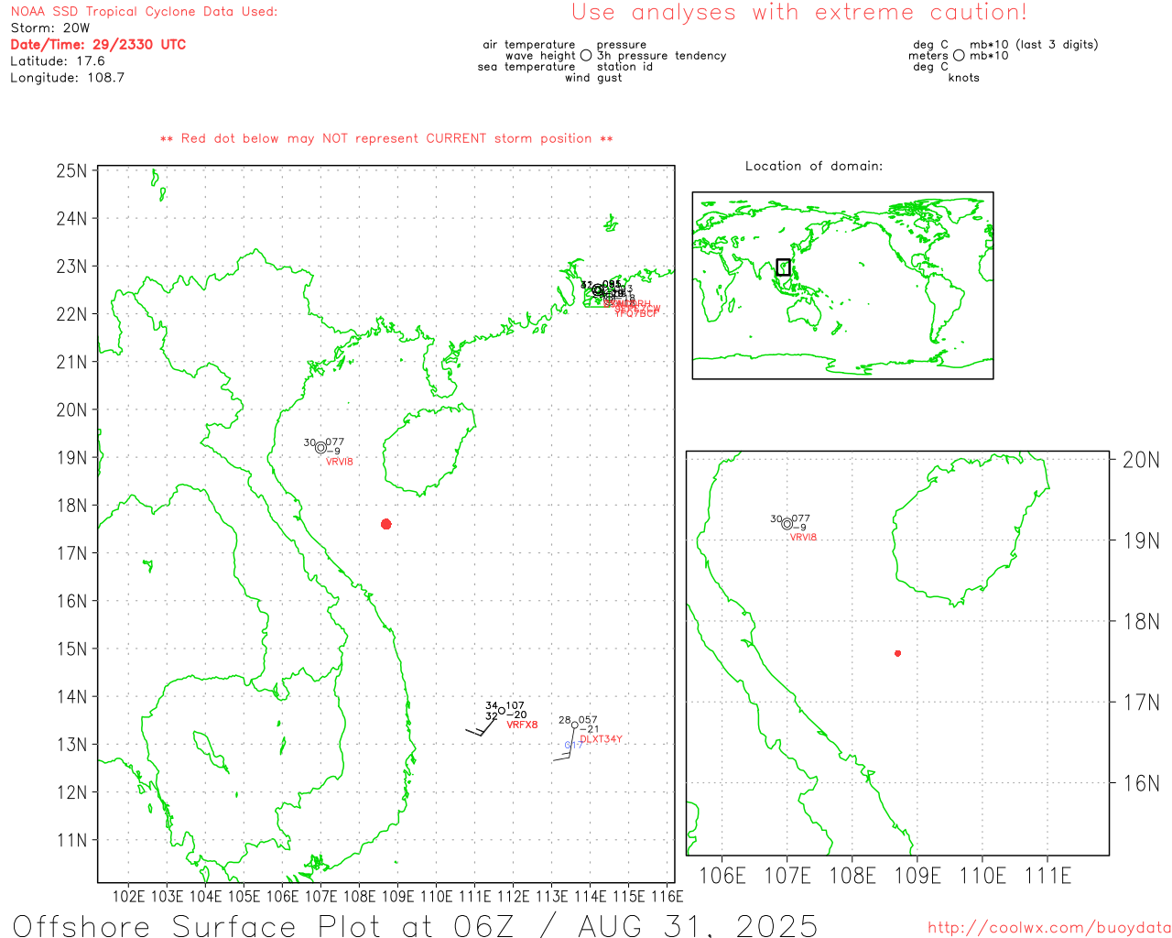Select the VRVI8 station circle in zoomed inset
This screenshot has height=938, width=1172.
pos(787,524)
